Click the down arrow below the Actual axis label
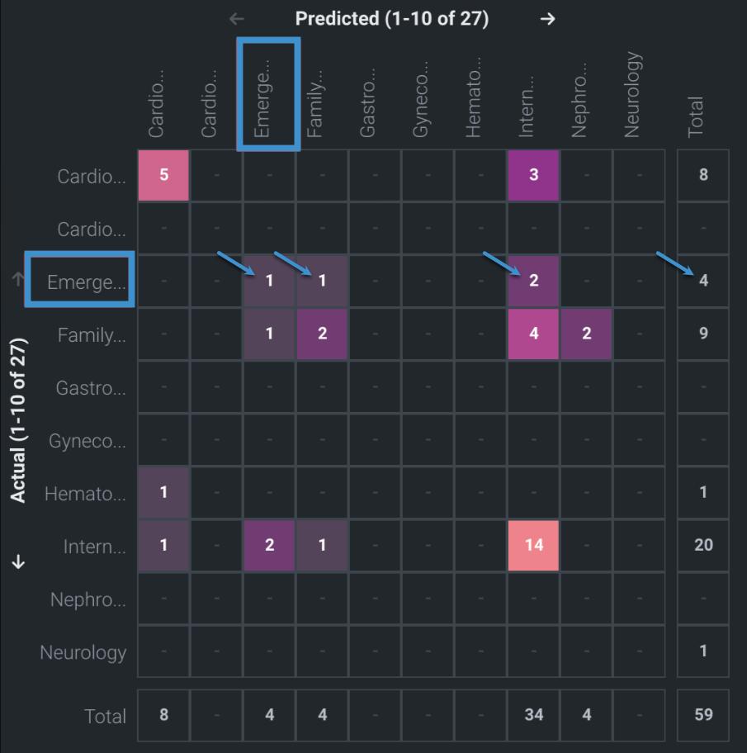Screen dimensions: 747x753 tap(18, 562)
